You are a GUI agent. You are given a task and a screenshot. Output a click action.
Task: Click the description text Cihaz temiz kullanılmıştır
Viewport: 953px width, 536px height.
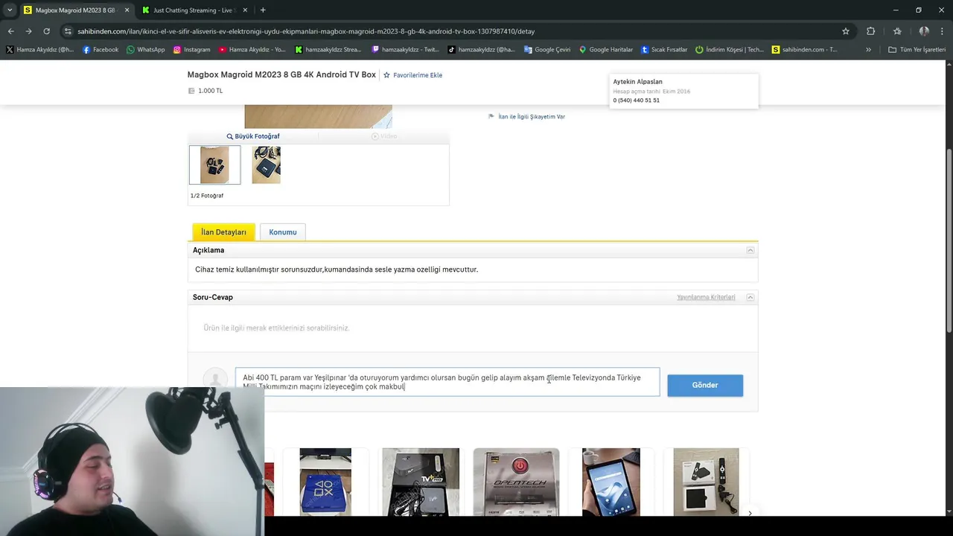[x=337, y=269]
